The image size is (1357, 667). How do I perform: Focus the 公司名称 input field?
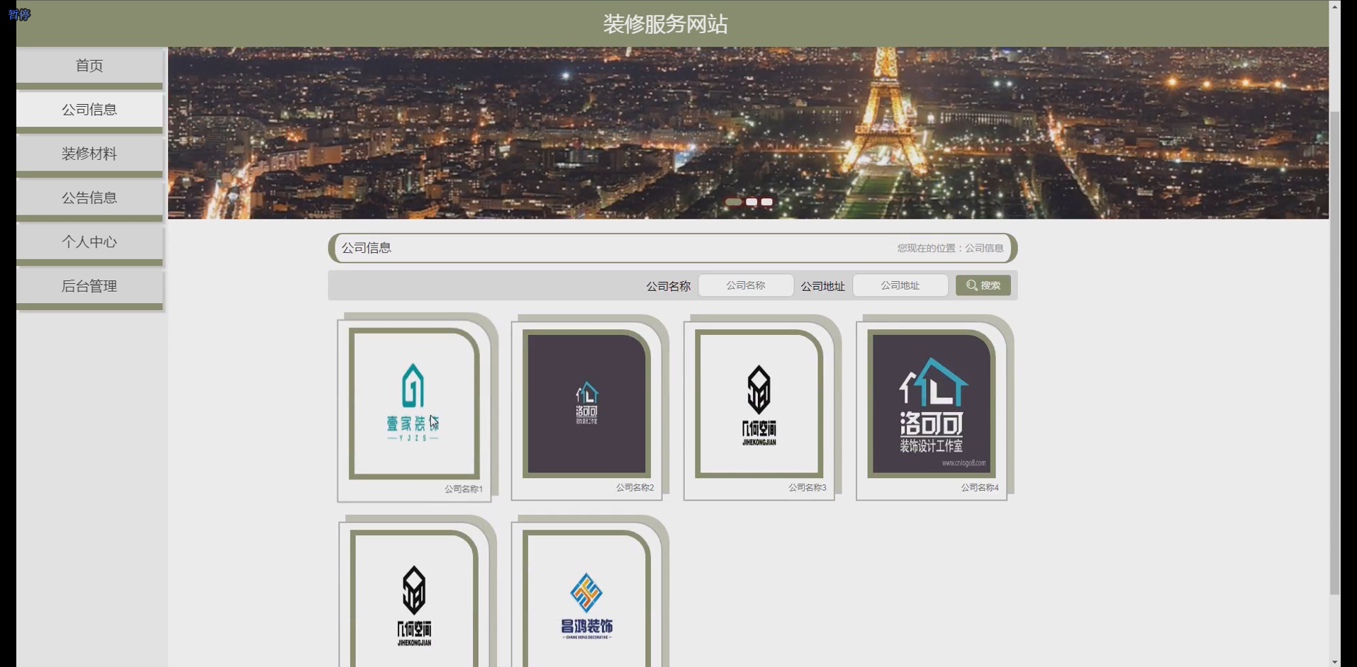point(745,285)
